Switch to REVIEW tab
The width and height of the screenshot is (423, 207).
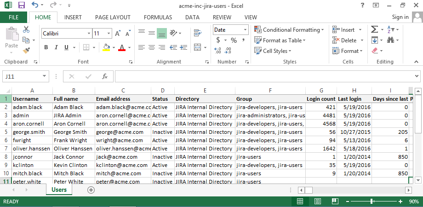222,17
